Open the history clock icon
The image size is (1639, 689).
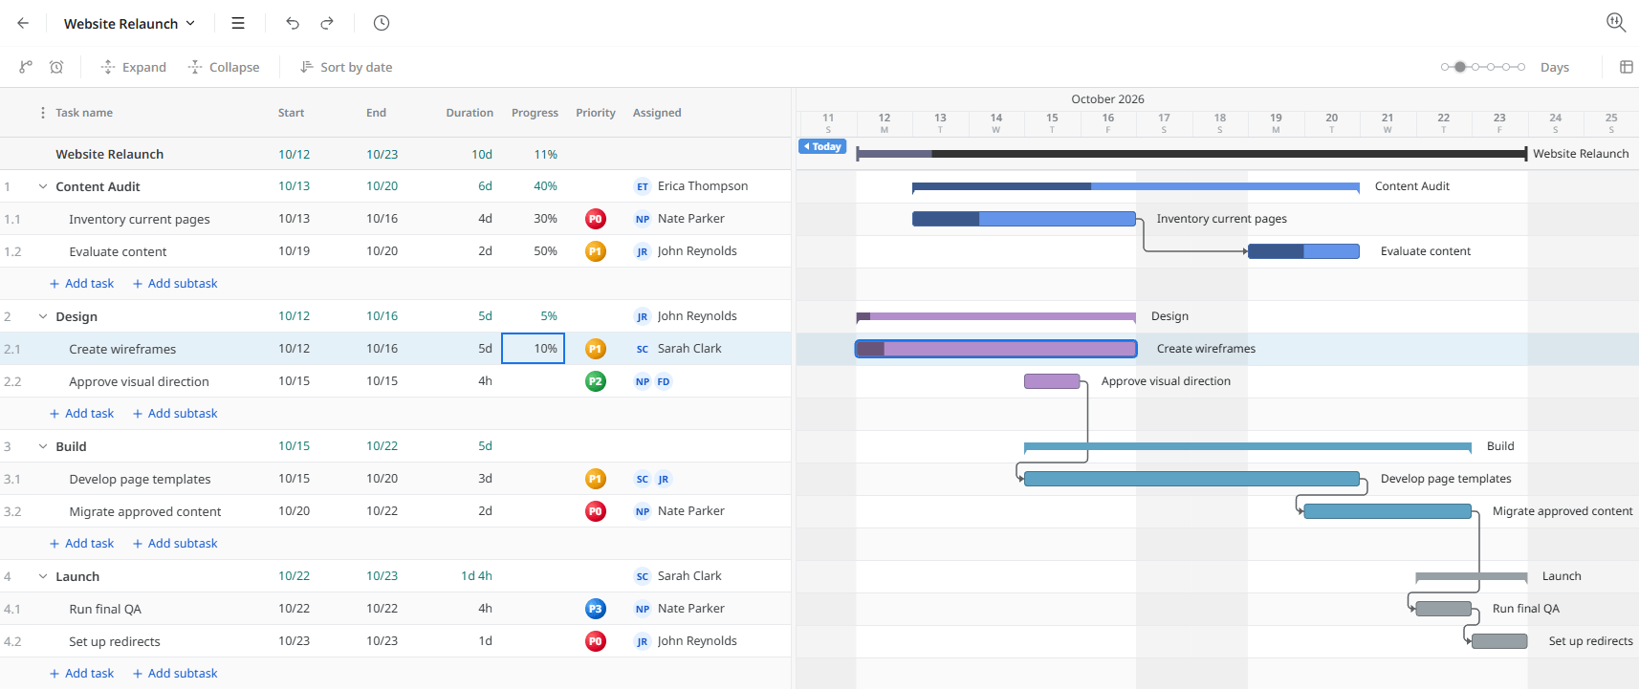[382, 23]
